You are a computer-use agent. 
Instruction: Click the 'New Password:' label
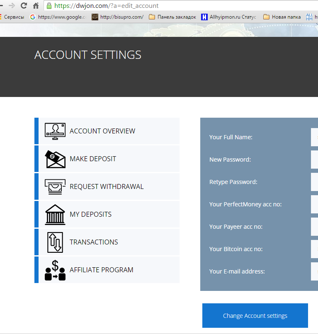click(x=230, y=160)
